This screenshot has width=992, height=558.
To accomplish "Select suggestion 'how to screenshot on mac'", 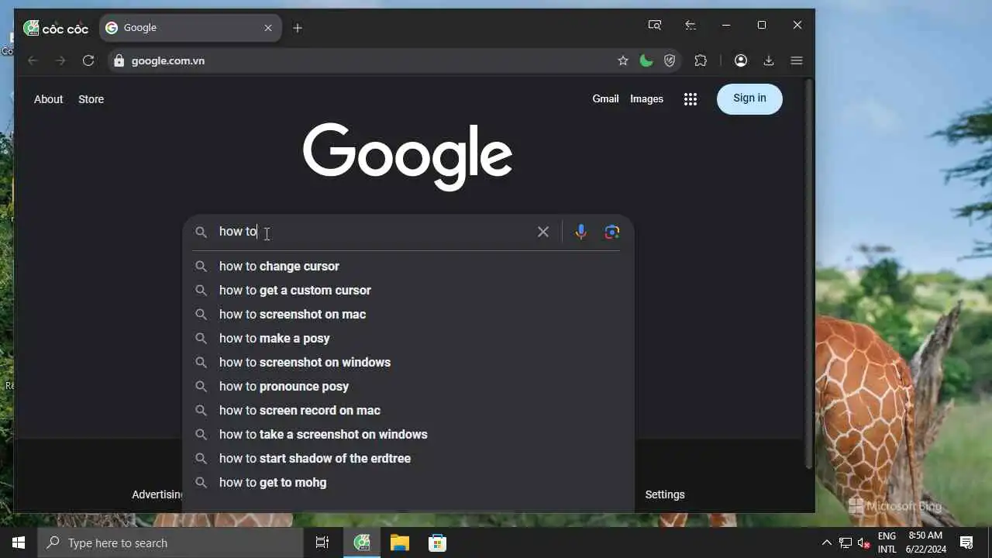I will (408, 314).
